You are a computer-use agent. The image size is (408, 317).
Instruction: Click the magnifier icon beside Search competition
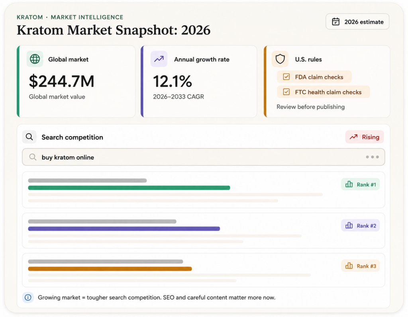[x=29, y=137]
